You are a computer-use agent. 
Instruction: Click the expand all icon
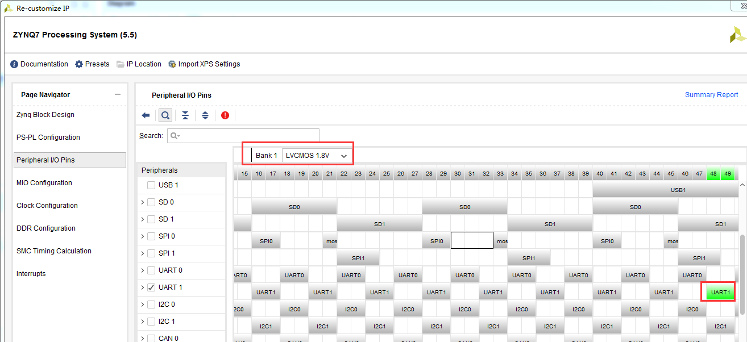[x=205, y=115]
